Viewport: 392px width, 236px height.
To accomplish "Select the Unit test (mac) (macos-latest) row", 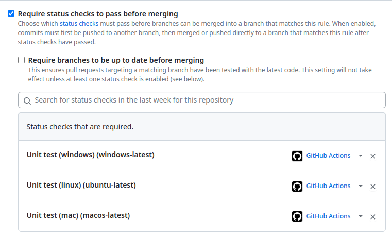I will (78, 216).
